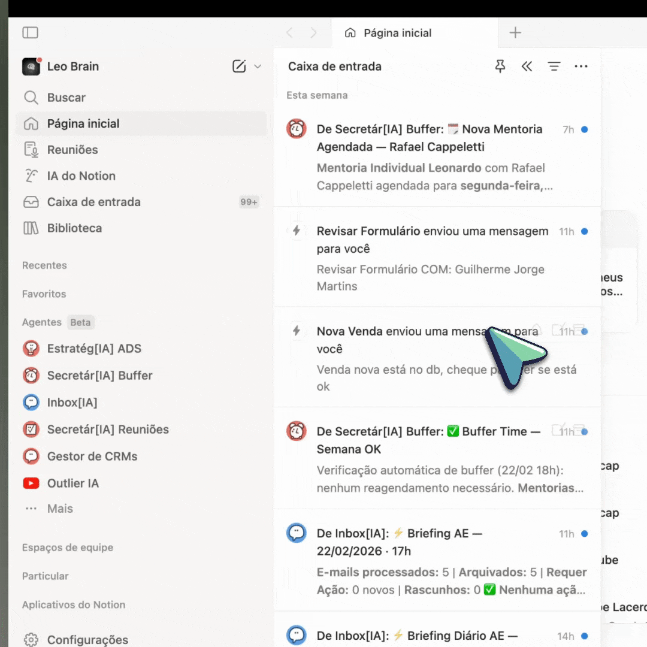
Task: Pin the Caixa de entrada panel
Action: pyautogui.click(x=501, y=66)
